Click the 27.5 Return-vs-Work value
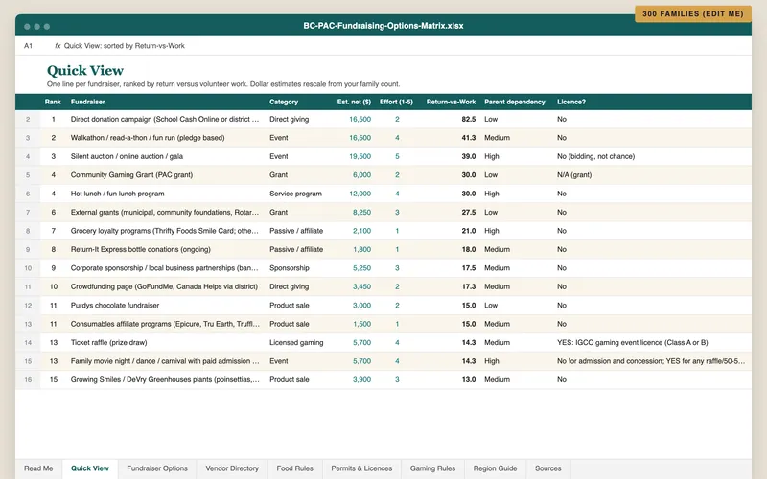767x479 pixels. (468, 212)
